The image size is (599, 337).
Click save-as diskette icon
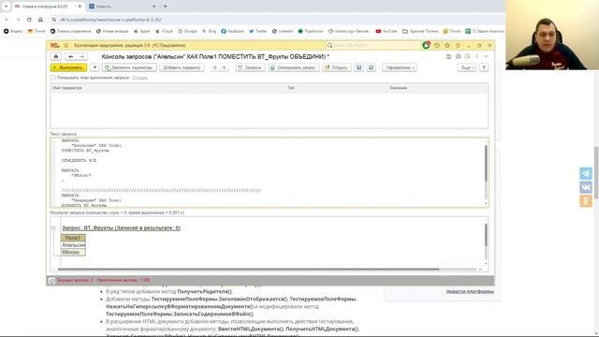tap(371, 67)
